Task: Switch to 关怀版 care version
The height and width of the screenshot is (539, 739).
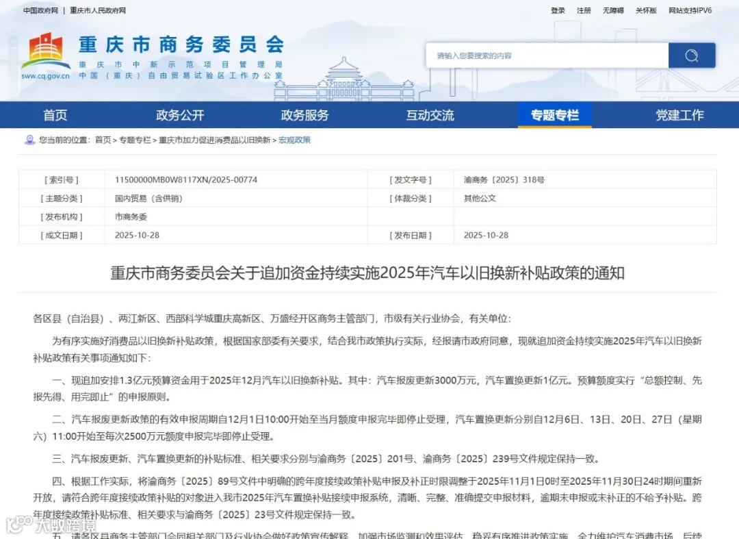Action: pyautogui.click(x=646, y=10)
